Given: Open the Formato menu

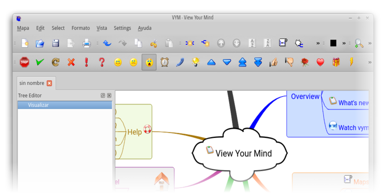Looking at the screenshot, I should [x=81, y=28].
